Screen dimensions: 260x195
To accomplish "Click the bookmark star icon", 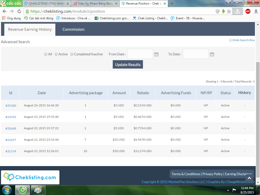I will 229,11.
